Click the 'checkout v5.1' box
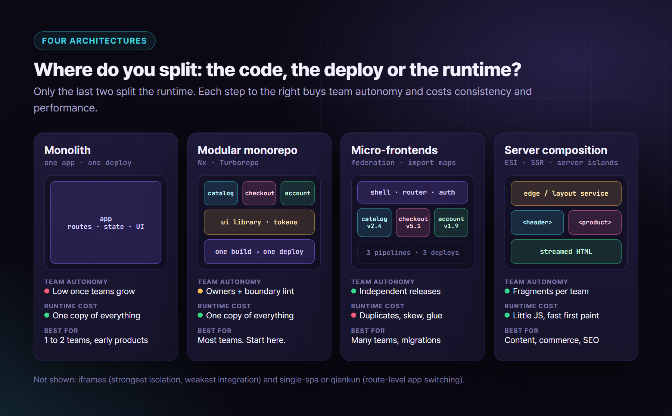The image size is (672, 416). point(413,223)
